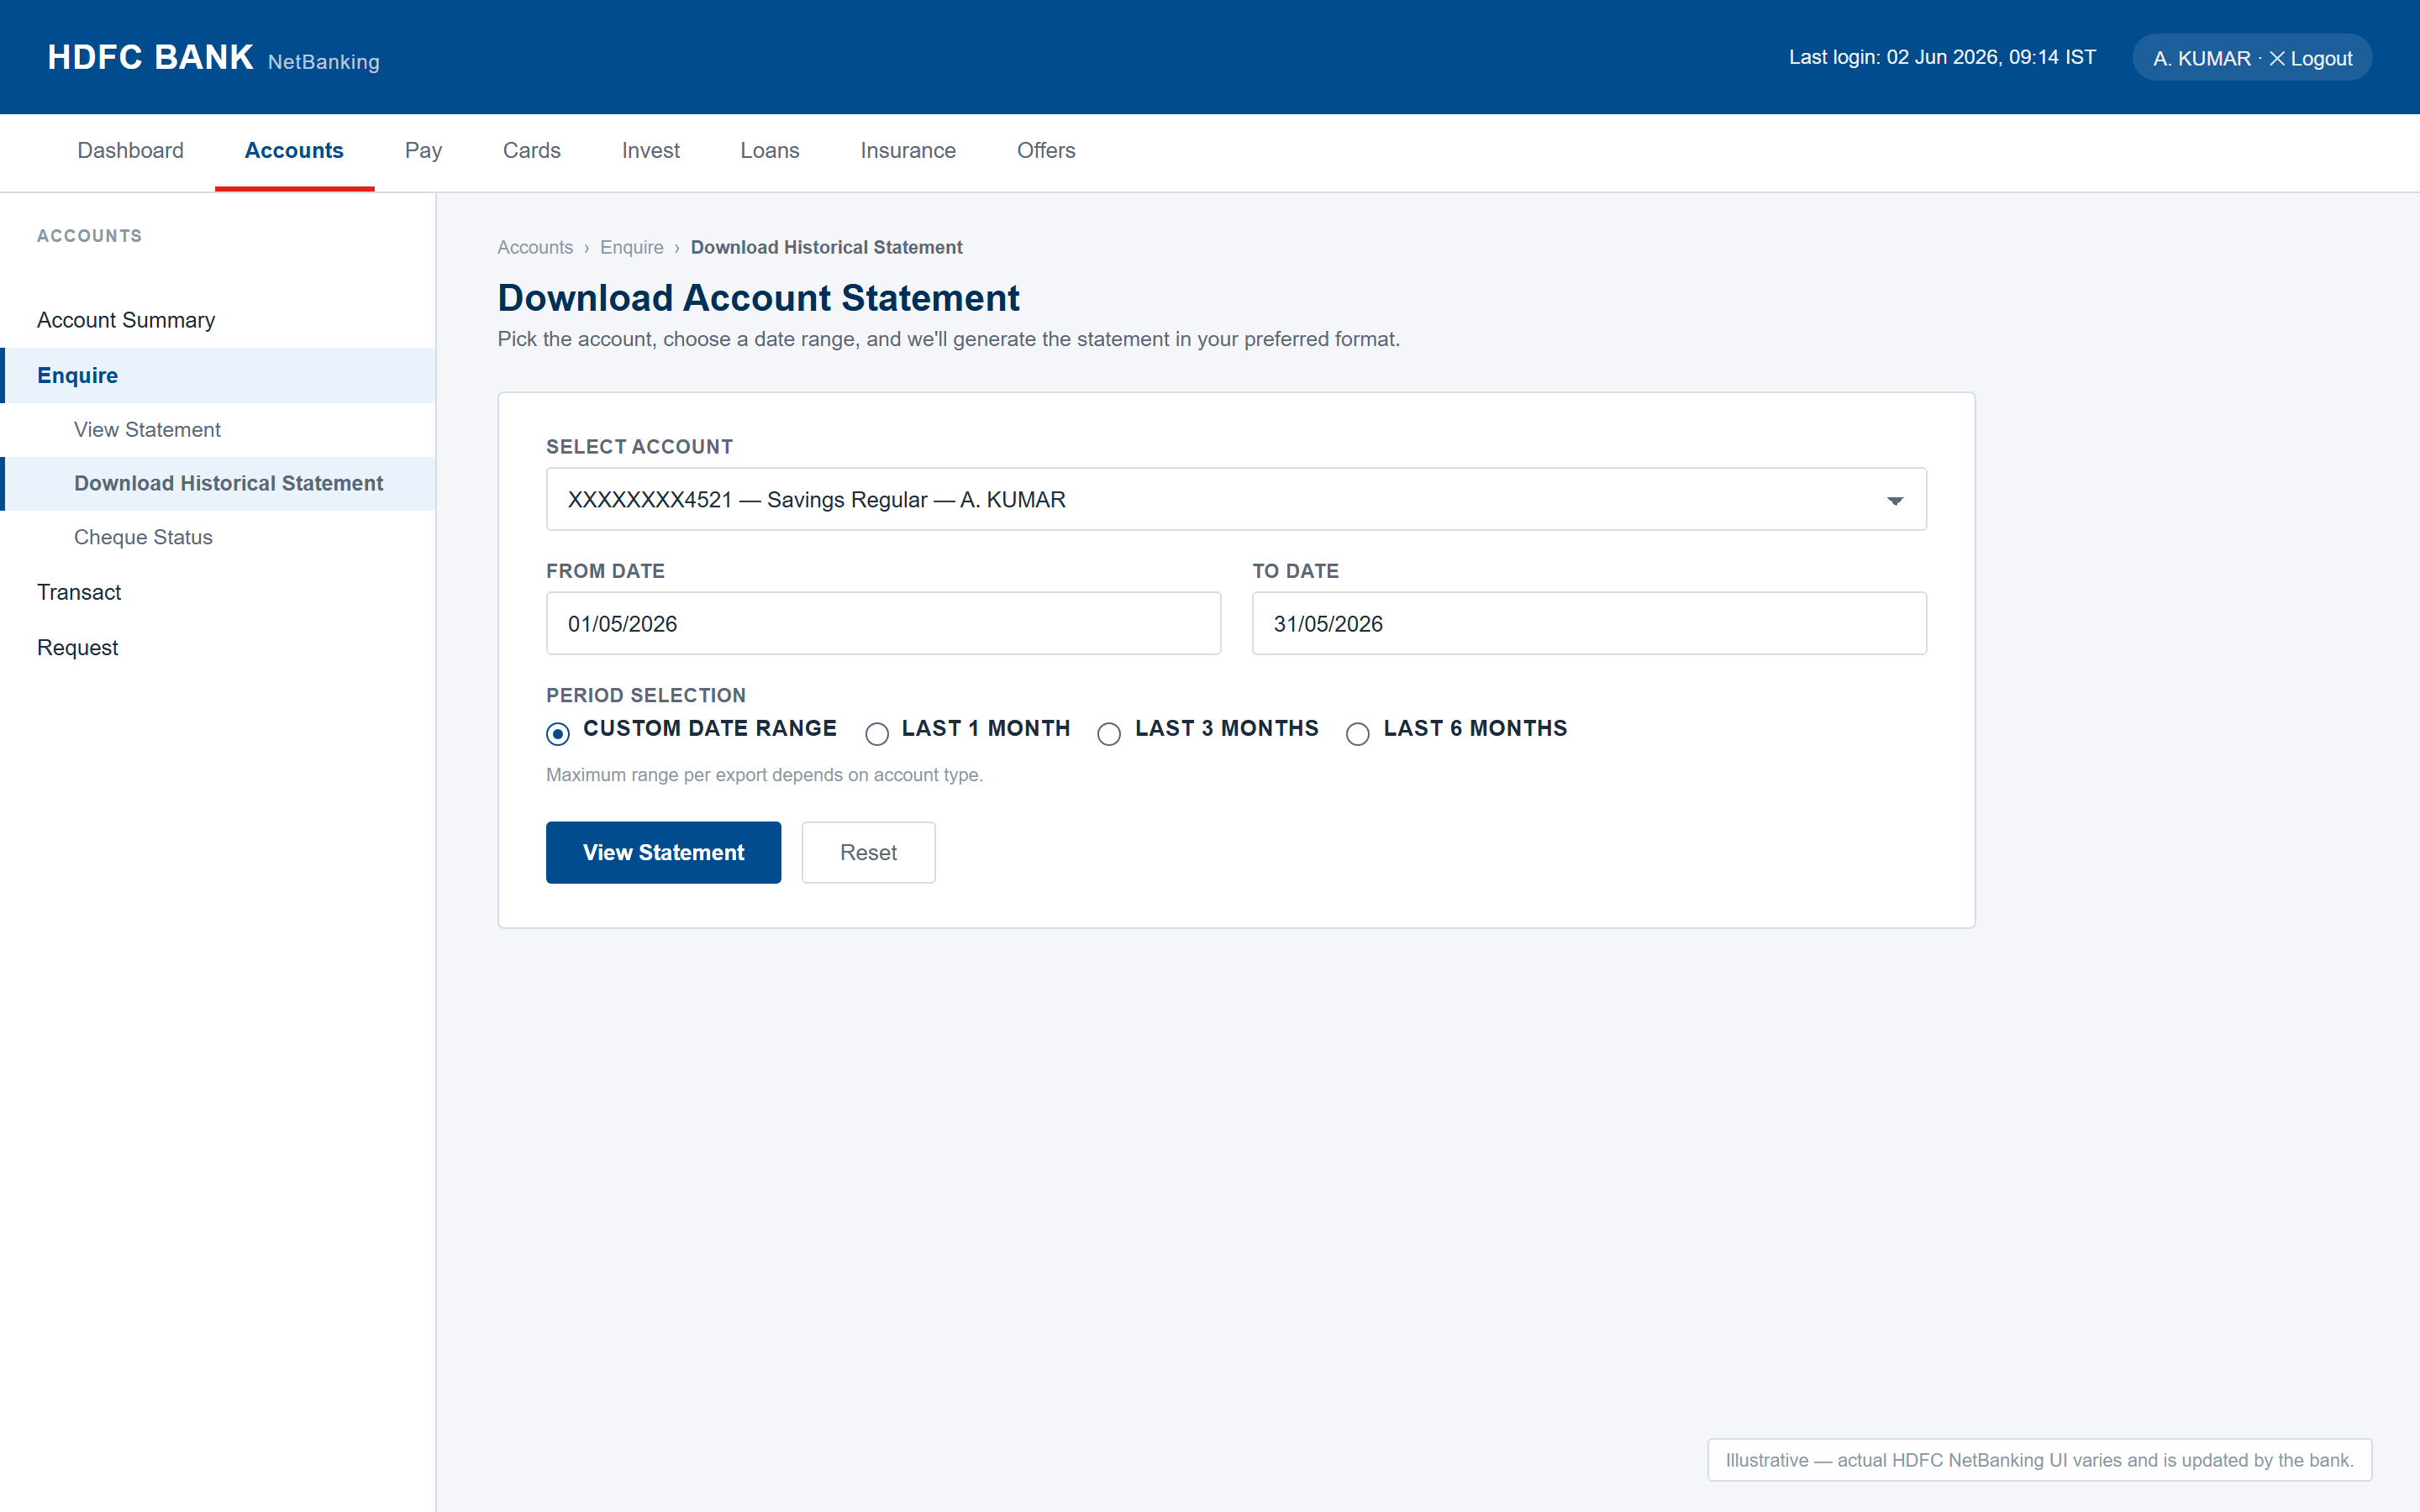Click the View Statement button
This screenshot has height=1512, width=2420.
[x=663, y=852]
